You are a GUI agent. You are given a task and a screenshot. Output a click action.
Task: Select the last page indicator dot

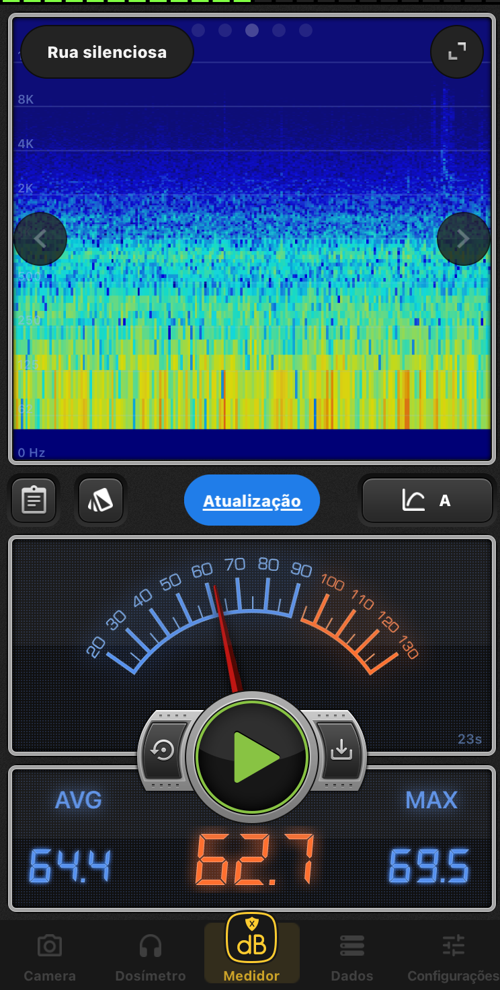306,30
